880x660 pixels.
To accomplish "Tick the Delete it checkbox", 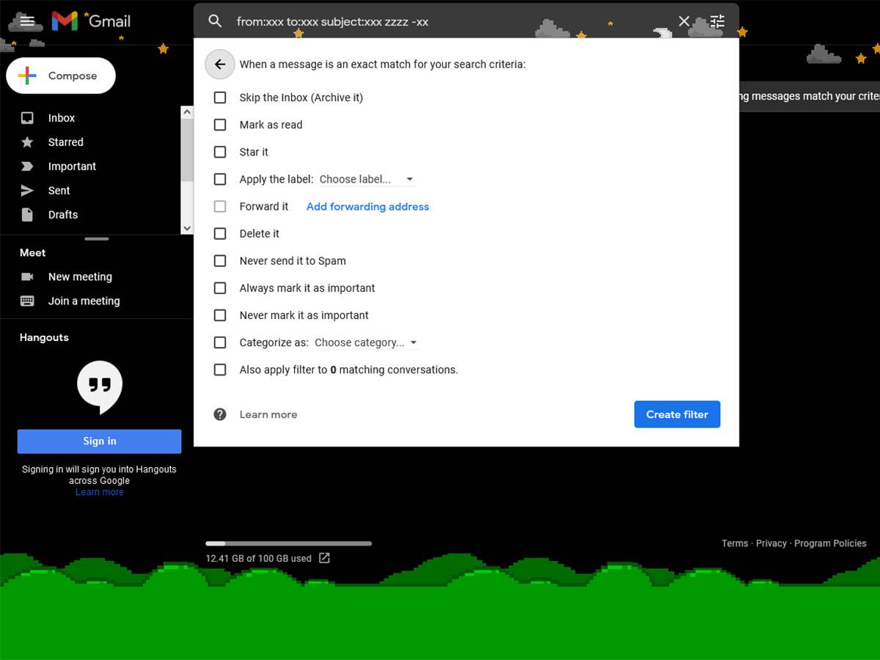I will tap(220, 234).
